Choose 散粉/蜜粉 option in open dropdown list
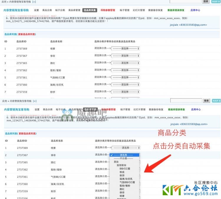The width and height of the screenshot is (221, 199). (x=124, y=186)
